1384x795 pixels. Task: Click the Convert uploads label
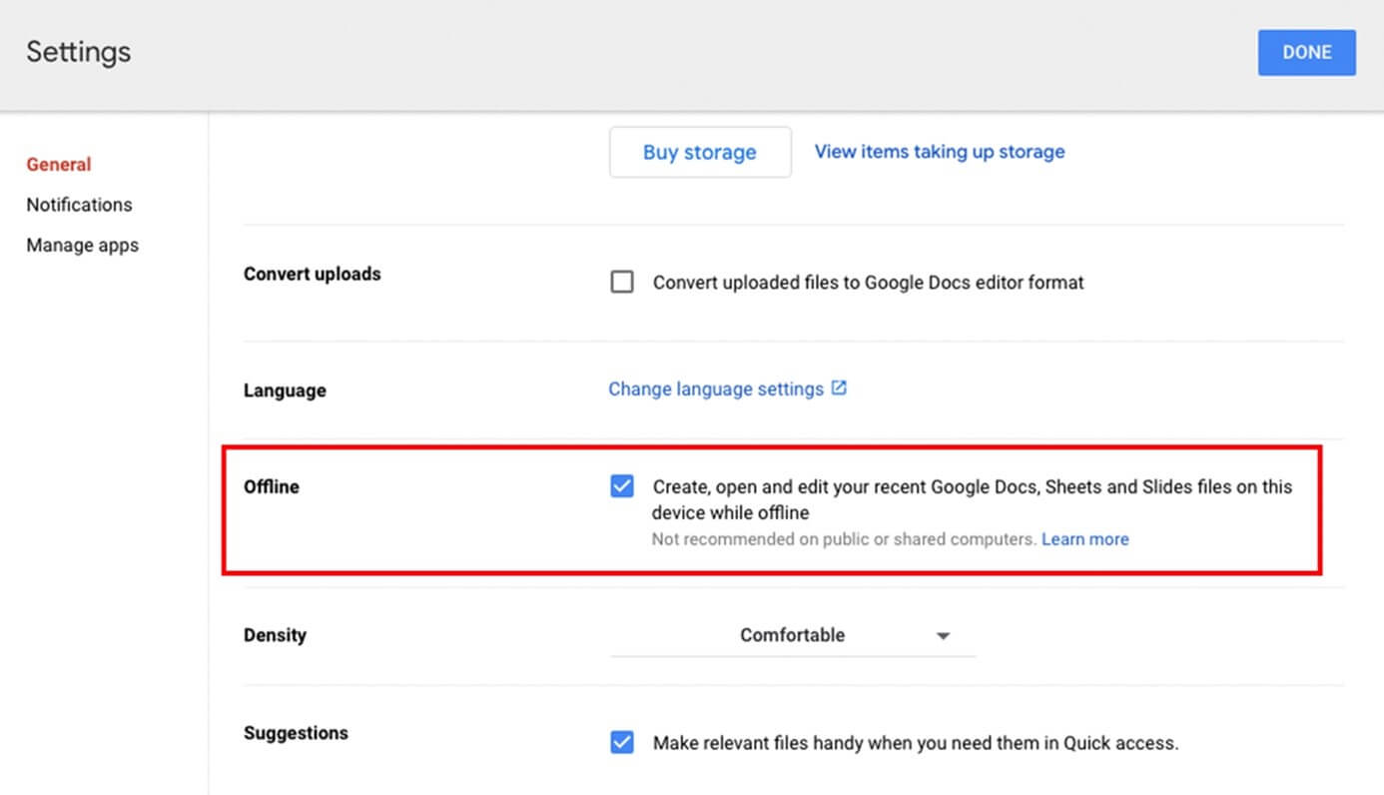tap(313, 274)
